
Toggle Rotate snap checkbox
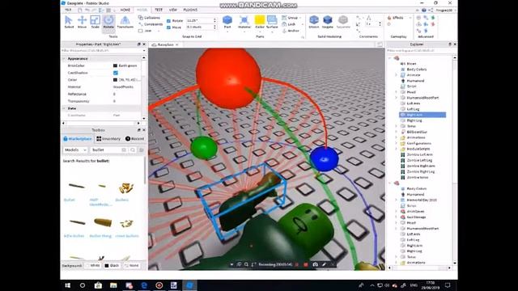point(169,21)
